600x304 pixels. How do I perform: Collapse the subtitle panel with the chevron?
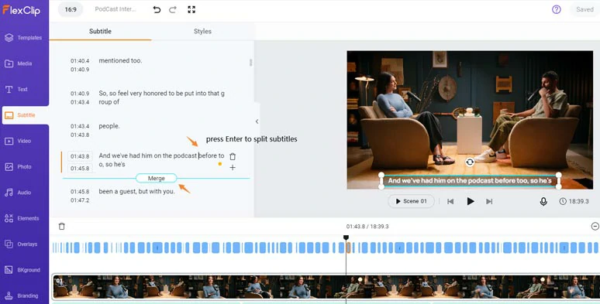tap(257, 121)
